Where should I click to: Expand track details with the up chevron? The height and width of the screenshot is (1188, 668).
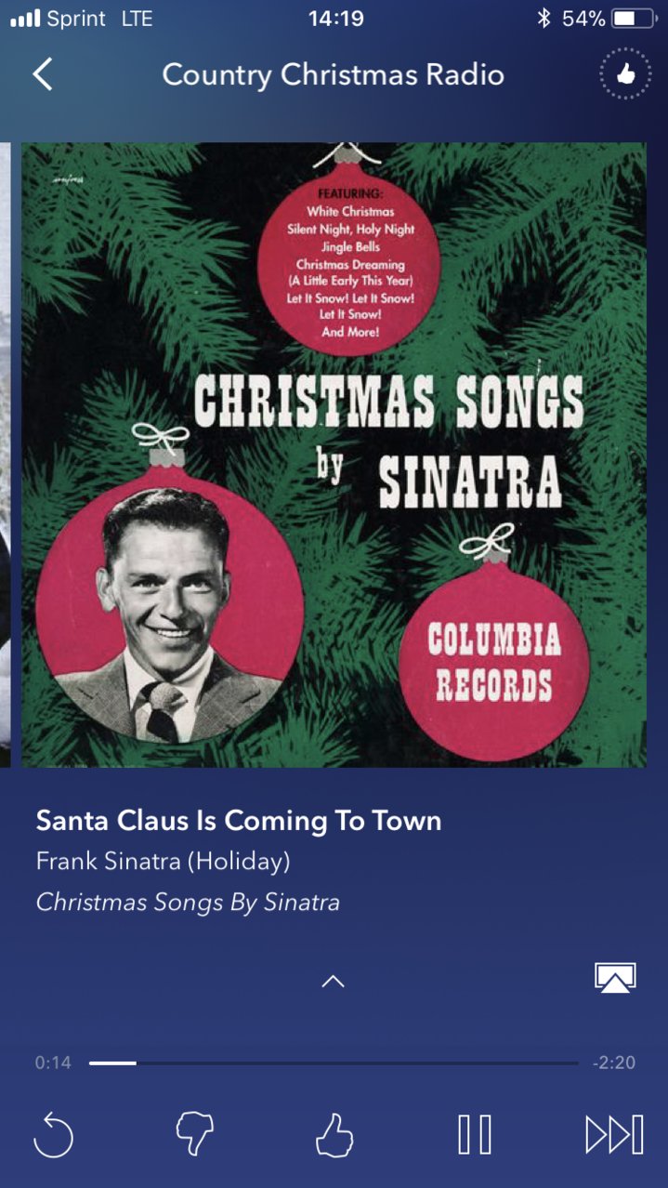tap(333, 982)
